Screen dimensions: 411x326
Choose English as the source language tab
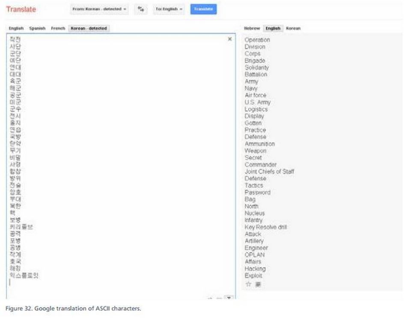click(16, 28)
